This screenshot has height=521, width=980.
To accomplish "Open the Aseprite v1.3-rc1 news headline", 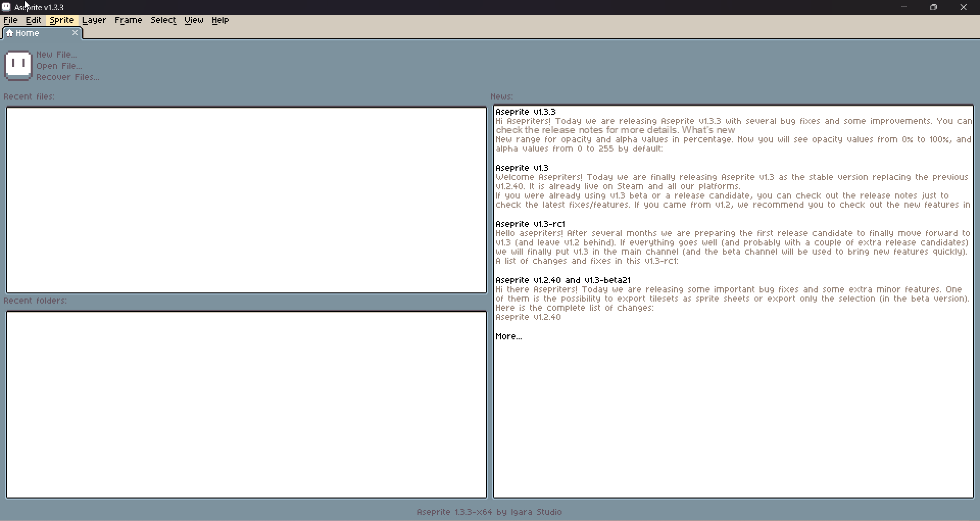I will click(x=530, y=224).
